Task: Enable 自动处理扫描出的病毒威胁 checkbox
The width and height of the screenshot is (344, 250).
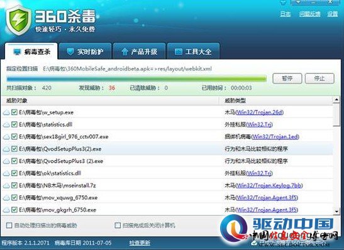Action: tap(9, 226)
